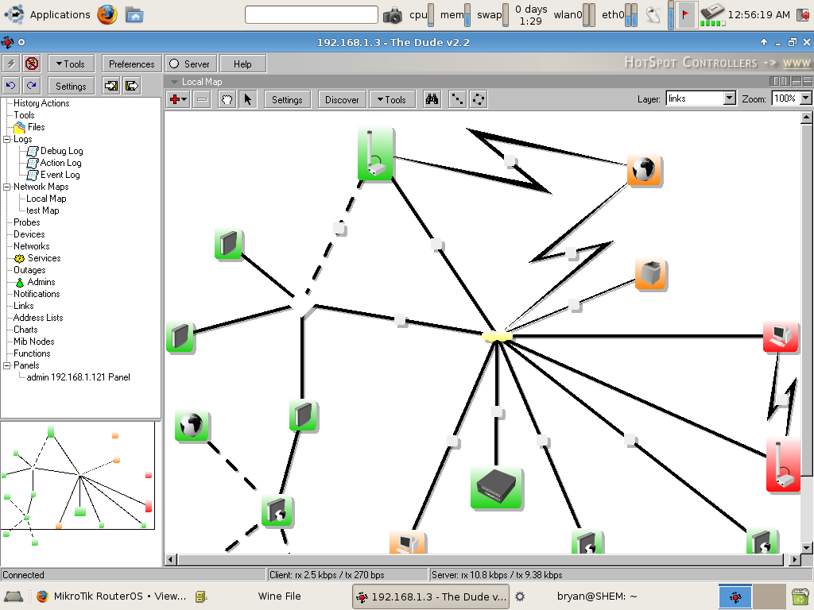Screen dimensions: 814x610
Task: Select the green globe device on map
Action: pos(192,426)
